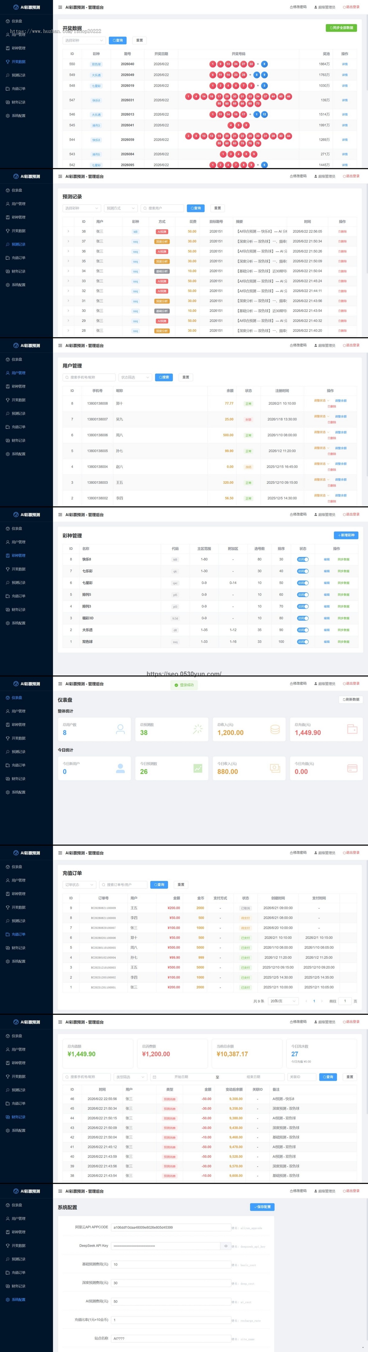Viewport: 368px width, 1352px height.
Task: Disable the 双色球 status switch
Action: tap(303, 642)
